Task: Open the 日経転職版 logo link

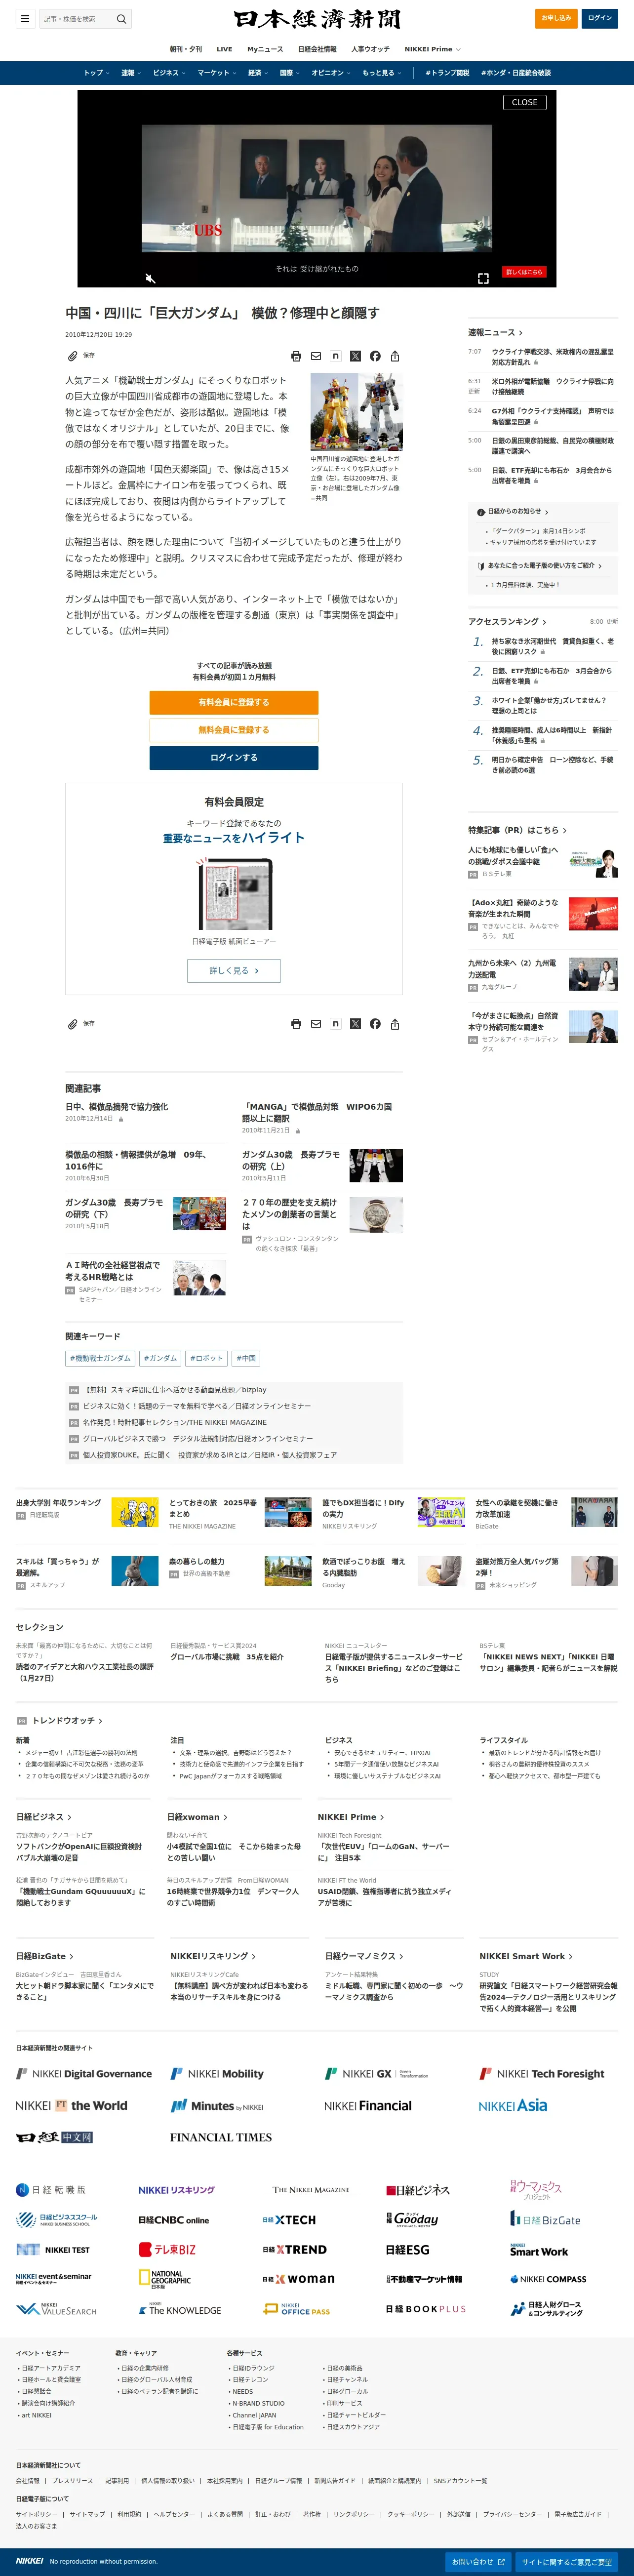Action: tap(51, 2190)
